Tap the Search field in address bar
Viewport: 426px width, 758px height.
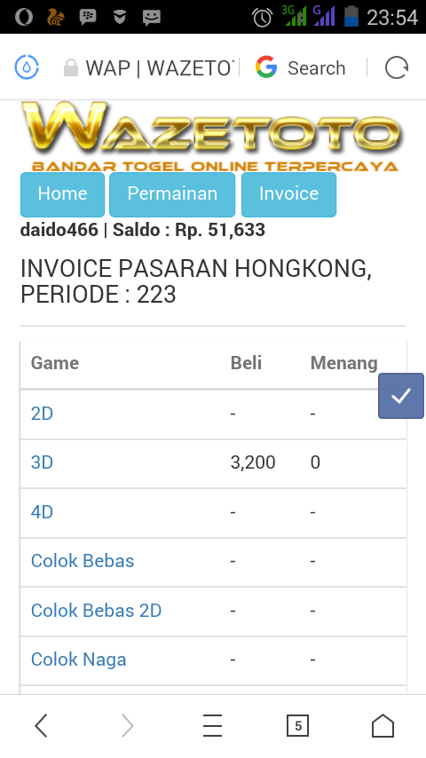tap(316, 67)
